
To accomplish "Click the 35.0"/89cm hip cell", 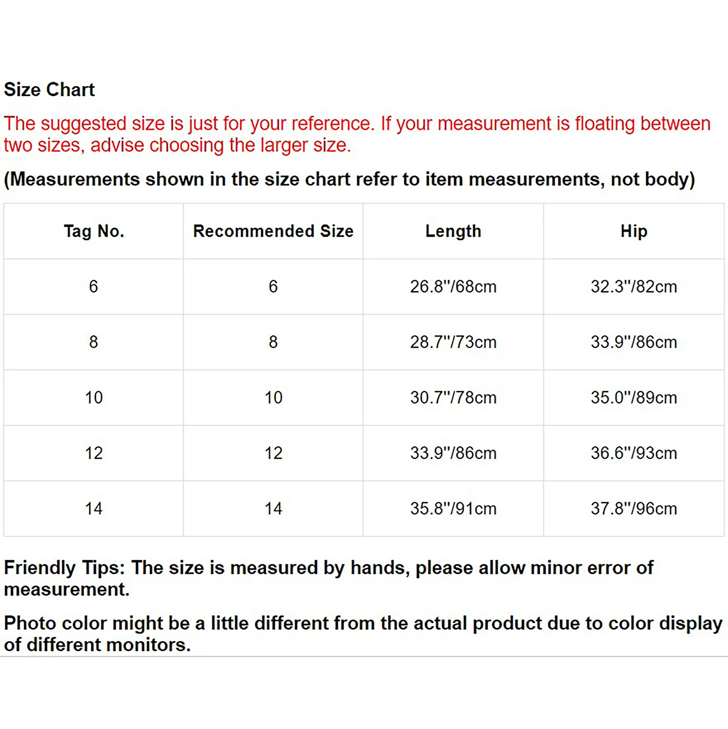I will 634,398.
